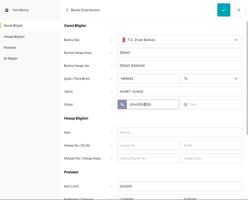248x200 pixels.
Task: Focus the Iban No input field
Action: click(x=180, y=132)
